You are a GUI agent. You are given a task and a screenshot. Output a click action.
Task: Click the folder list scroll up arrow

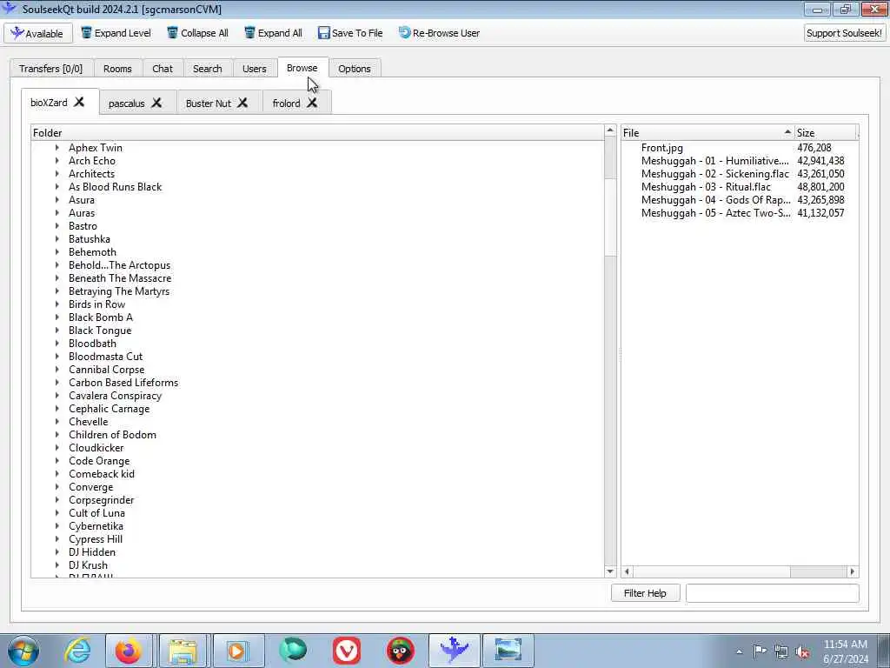(x=610, y=130)
